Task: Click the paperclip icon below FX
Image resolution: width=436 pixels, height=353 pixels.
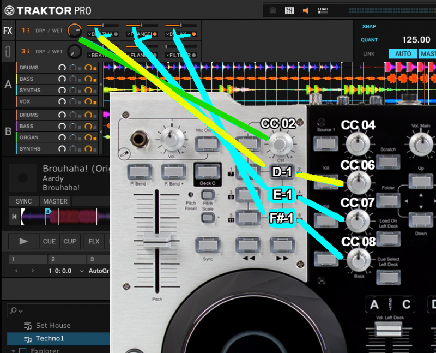Action: click(8, 52)
